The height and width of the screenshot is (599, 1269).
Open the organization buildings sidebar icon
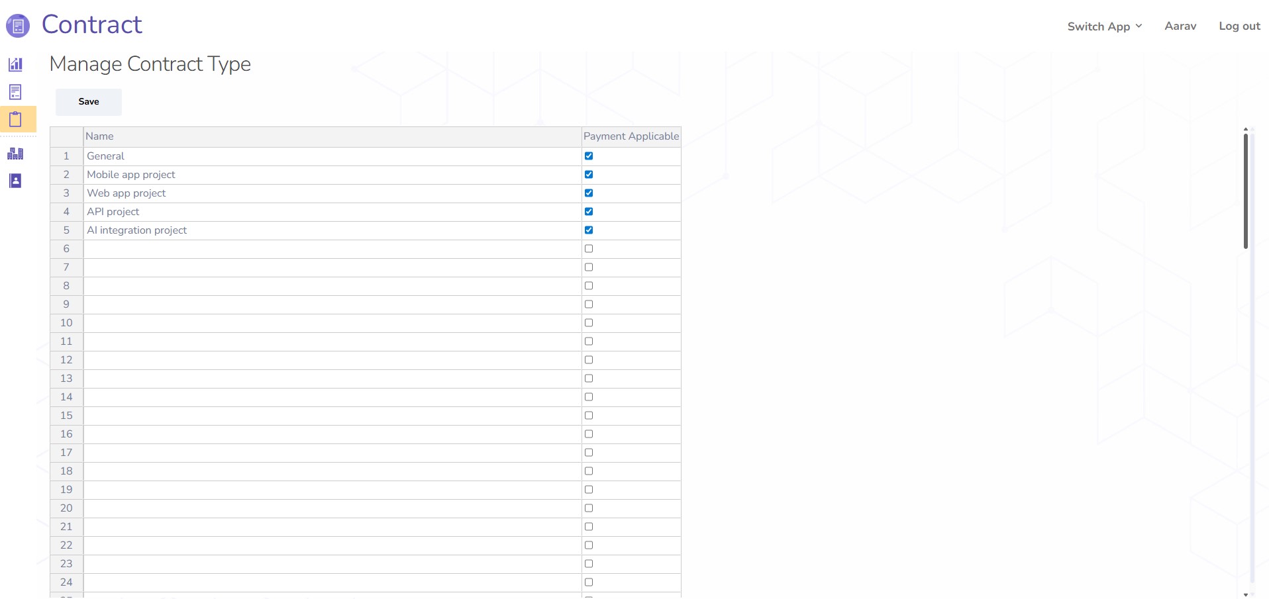pyautogui.click(x=15, y=154)
